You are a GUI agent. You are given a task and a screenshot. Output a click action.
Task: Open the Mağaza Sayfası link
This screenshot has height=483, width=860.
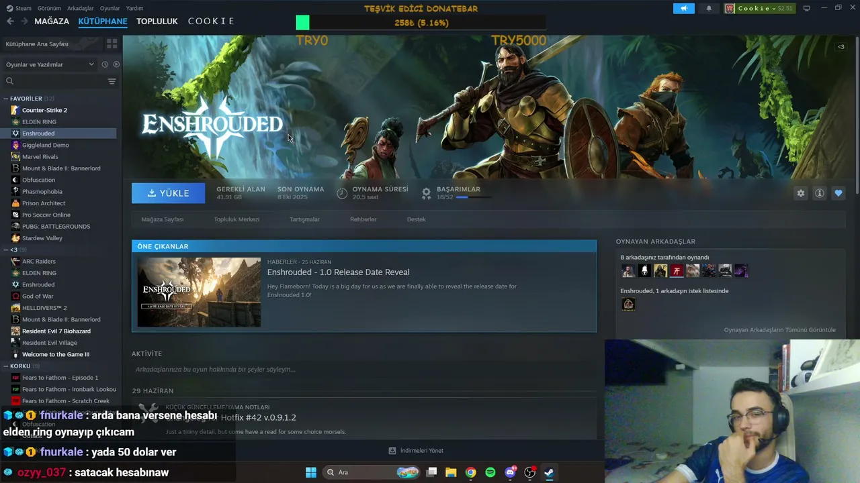163,219
